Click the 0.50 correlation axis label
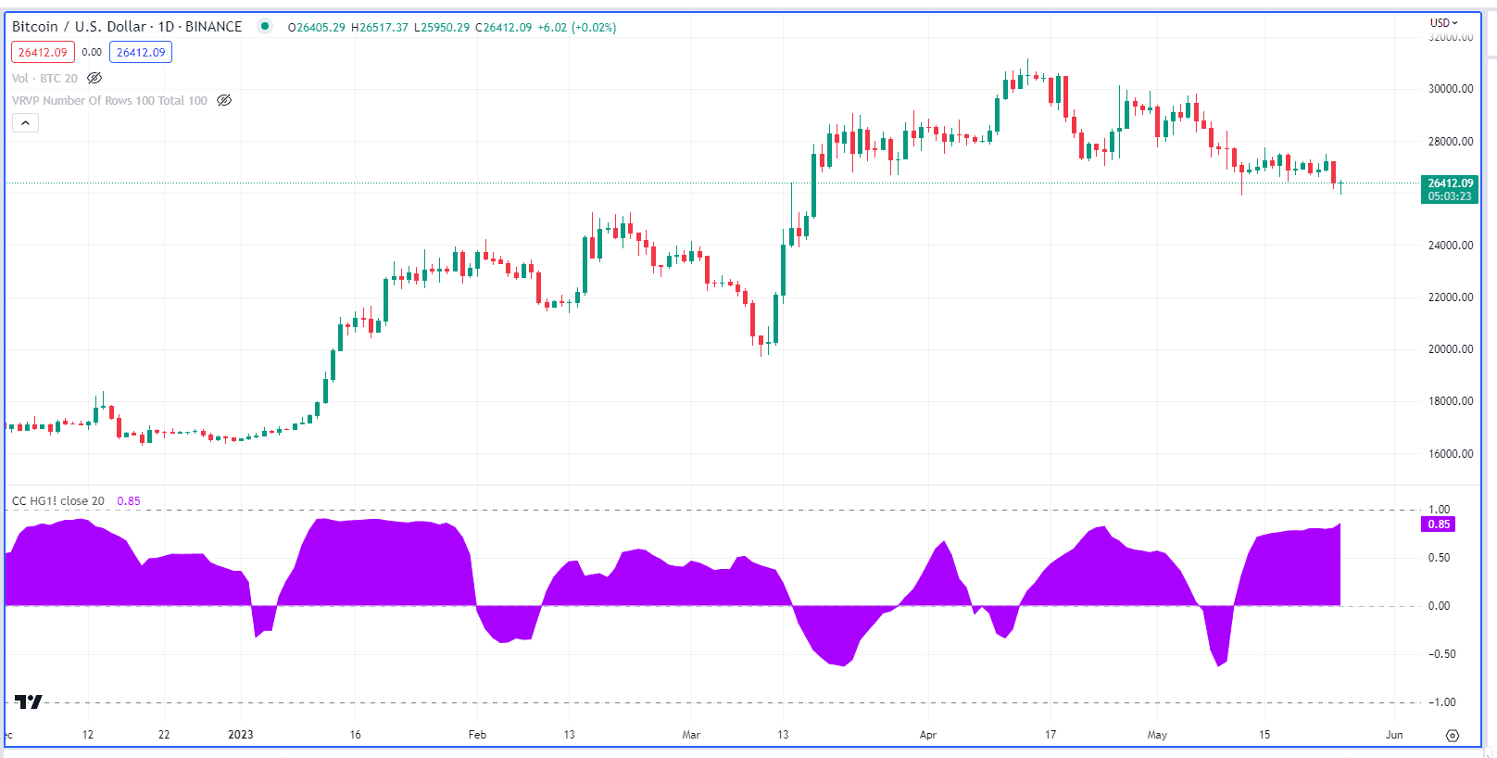1497x758 pixels. pyautogui.click(x=1439, y=558)
